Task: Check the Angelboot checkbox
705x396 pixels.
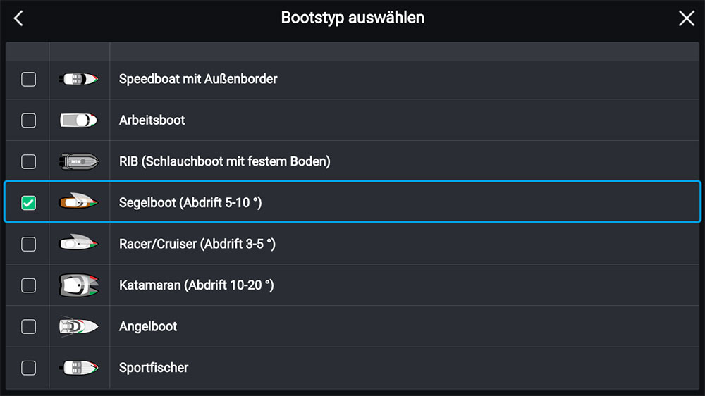Action: [x=28, y=326]
